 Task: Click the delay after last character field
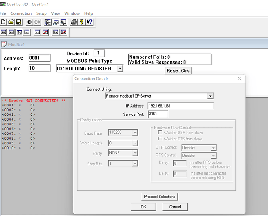[180, 174]
